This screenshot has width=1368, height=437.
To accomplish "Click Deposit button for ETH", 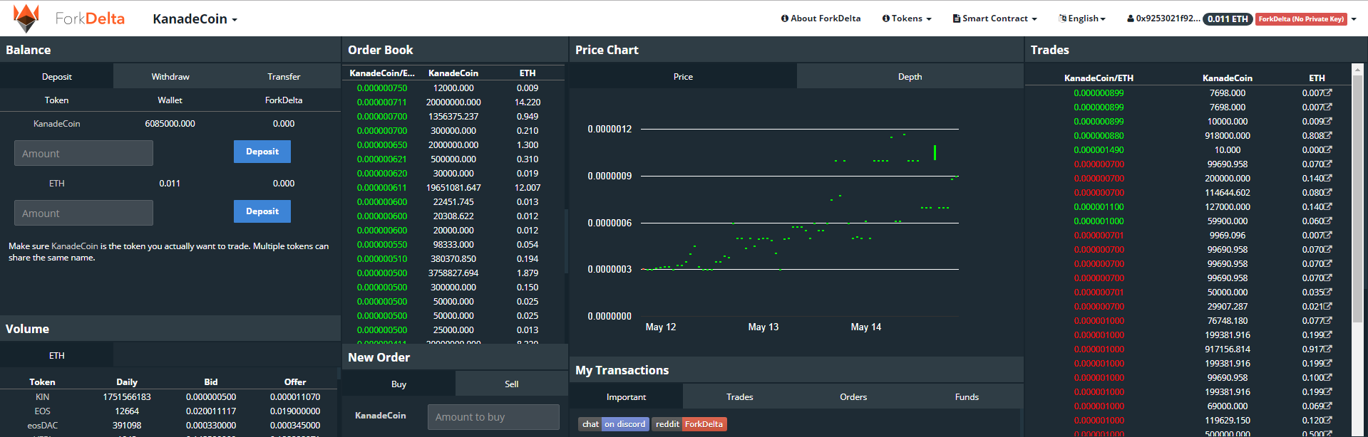I will point(262,211).
